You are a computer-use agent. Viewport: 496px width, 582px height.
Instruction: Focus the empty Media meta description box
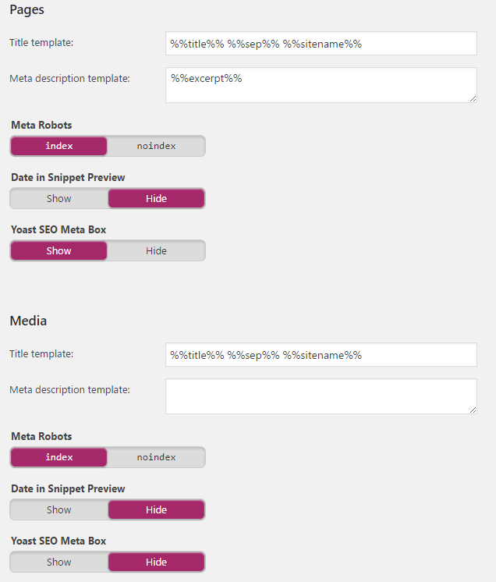321,396
